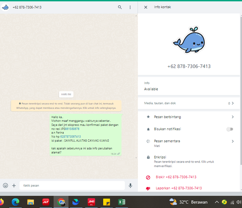Open the emoji picker
The height and width of the screenshot is (208, 242).
click(5, 185)
